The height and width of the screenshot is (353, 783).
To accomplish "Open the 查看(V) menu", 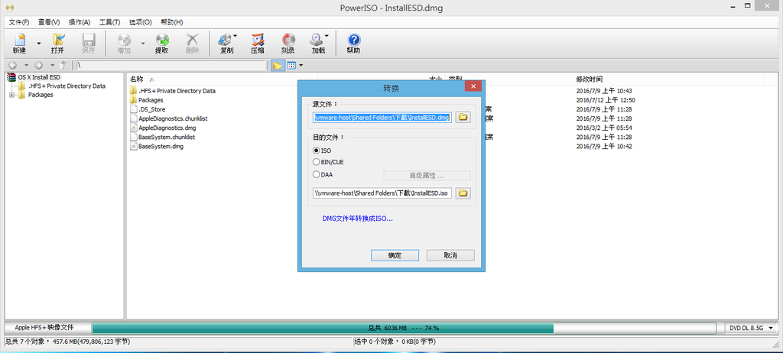I will click(49, 22).
